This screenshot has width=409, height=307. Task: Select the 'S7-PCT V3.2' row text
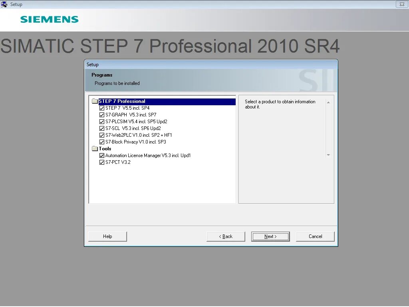pos(118,162)
